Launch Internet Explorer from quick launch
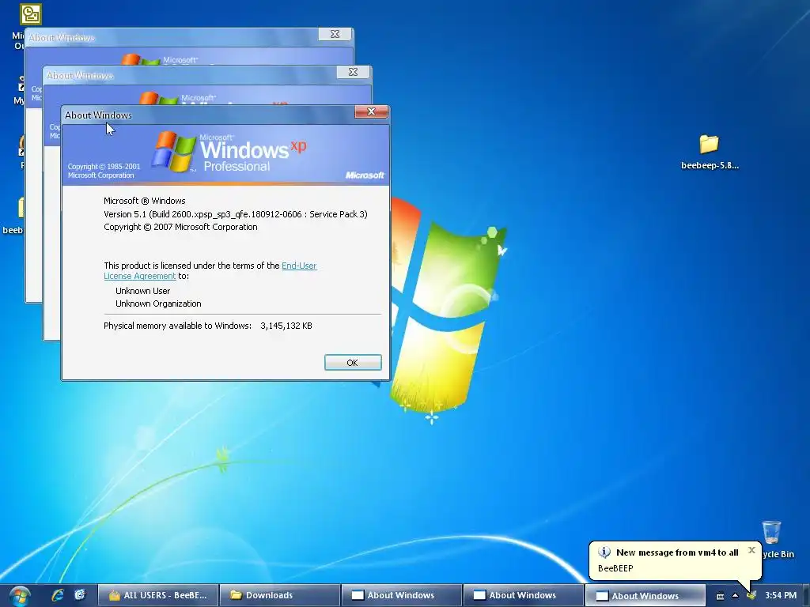This screenshot has height=607, width=810. (x=57, y=595)
